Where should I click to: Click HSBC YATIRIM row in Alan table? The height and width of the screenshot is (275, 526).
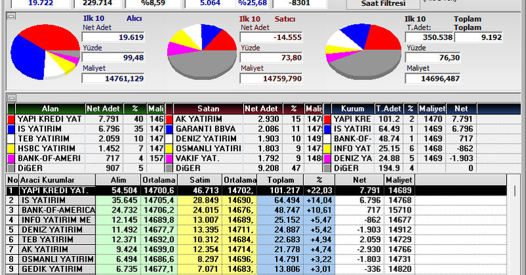tap(85, 148)
